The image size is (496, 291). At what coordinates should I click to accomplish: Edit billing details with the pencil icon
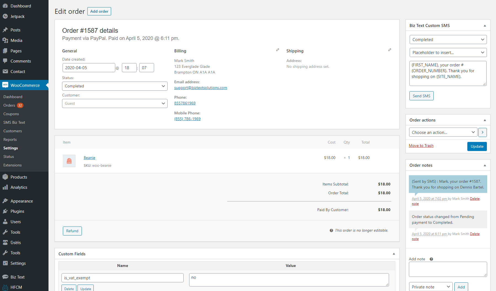coord(278,50)
